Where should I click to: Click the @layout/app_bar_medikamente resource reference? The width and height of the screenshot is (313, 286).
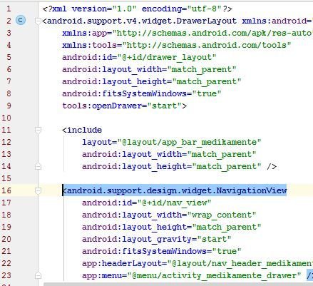[189, 142]
